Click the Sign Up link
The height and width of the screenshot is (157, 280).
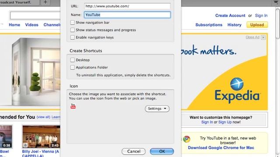tap(225, 122)
